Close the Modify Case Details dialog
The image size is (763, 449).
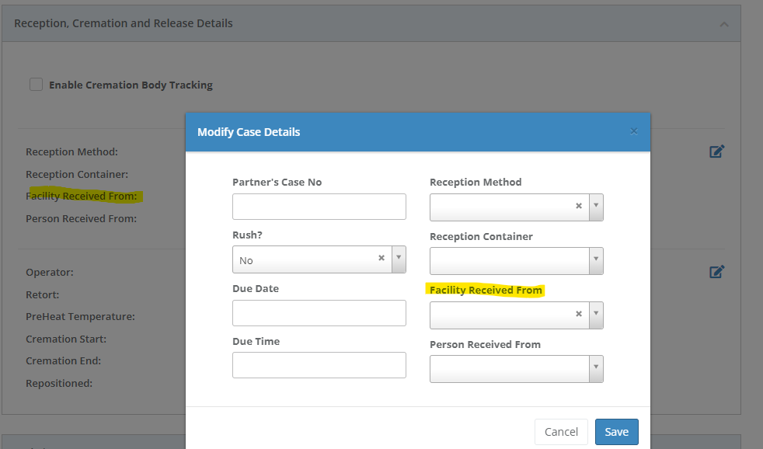633,131
